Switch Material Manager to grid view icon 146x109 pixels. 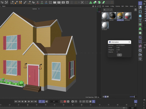pos(106,97)
